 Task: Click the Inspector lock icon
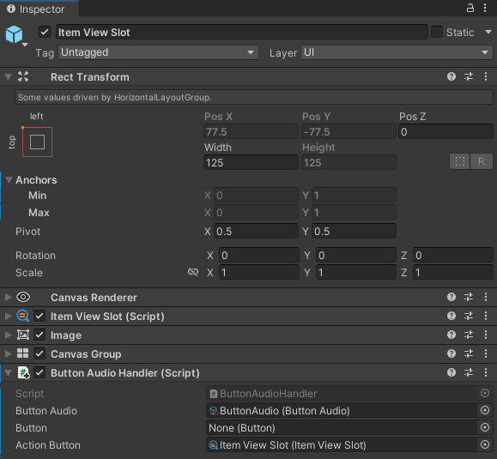[470, 8]
